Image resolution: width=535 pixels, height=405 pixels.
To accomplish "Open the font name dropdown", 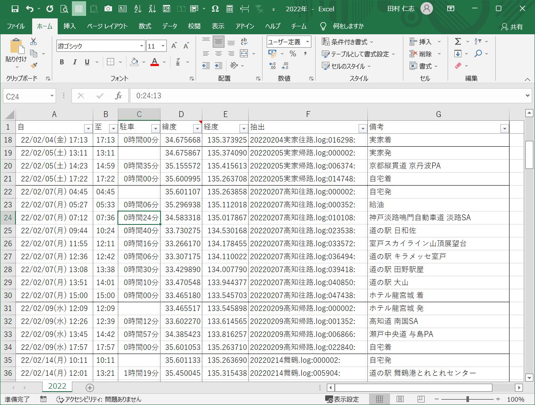I will click(x=142, y=46).
